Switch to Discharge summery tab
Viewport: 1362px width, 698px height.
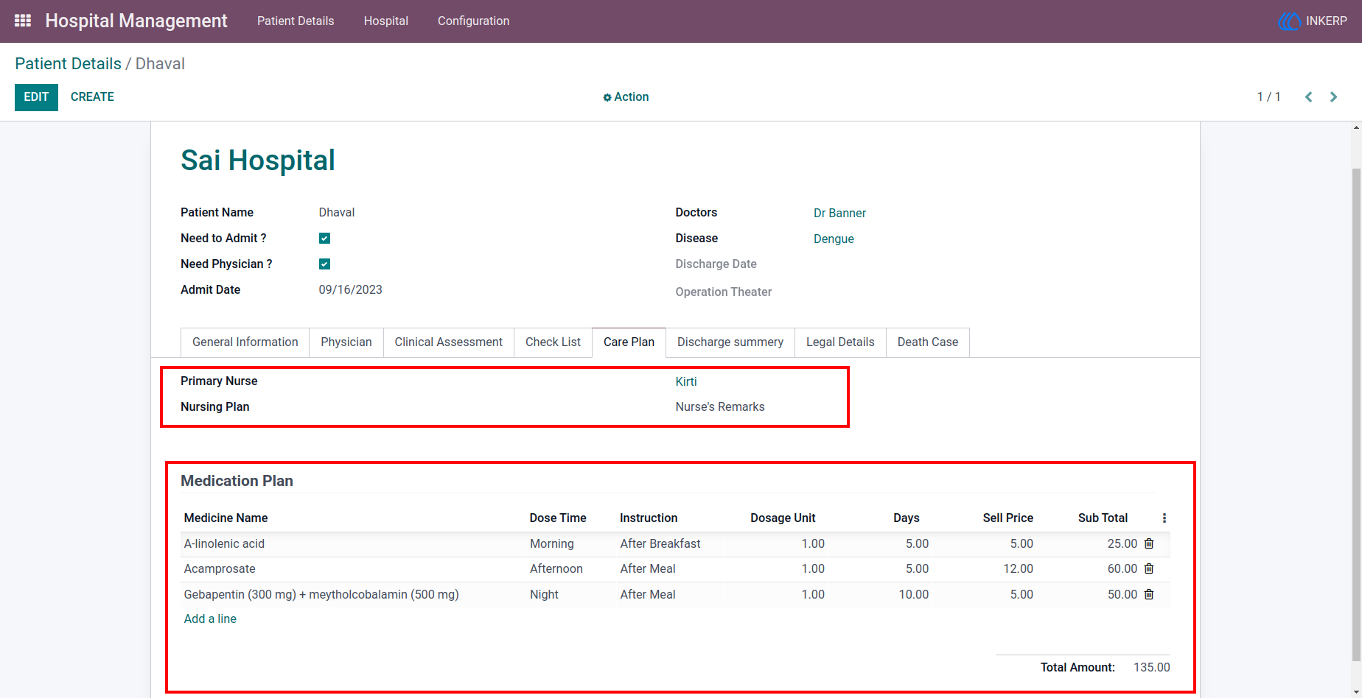click(730, 342)
